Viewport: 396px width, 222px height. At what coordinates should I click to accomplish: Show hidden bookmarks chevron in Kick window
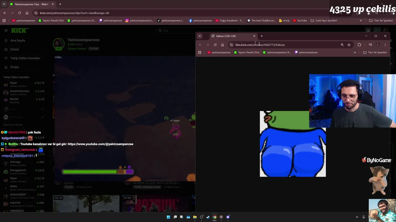click(x=361, y=21)
